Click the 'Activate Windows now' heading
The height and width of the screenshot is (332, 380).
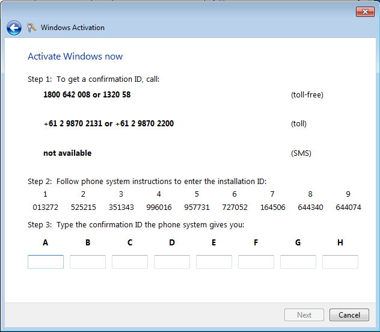click(x=75, y=56)
